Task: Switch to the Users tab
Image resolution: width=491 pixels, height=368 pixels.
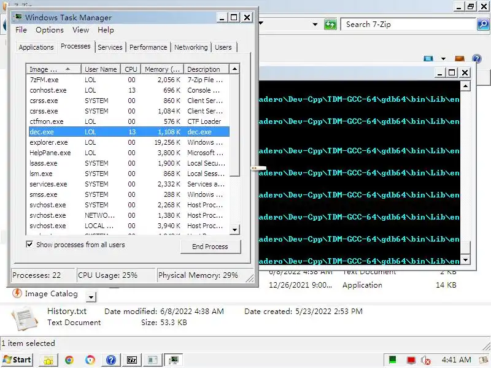Action: (x=223, y=47)
